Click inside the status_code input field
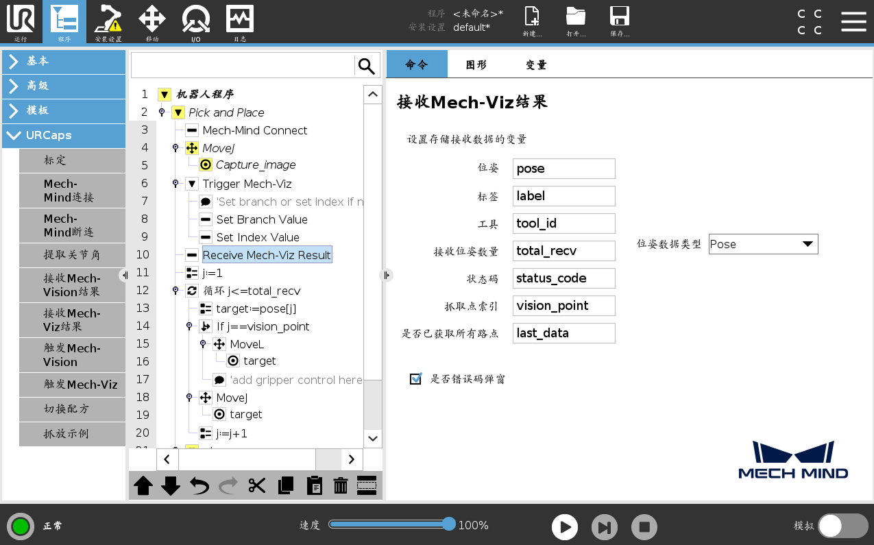This screenshot has width=874, height=545. (x=563, y=278)
